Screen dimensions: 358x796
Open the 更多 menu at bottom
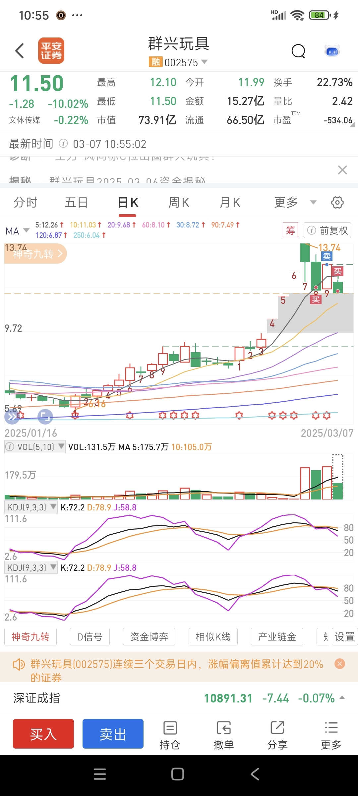(x=331, y=735)
